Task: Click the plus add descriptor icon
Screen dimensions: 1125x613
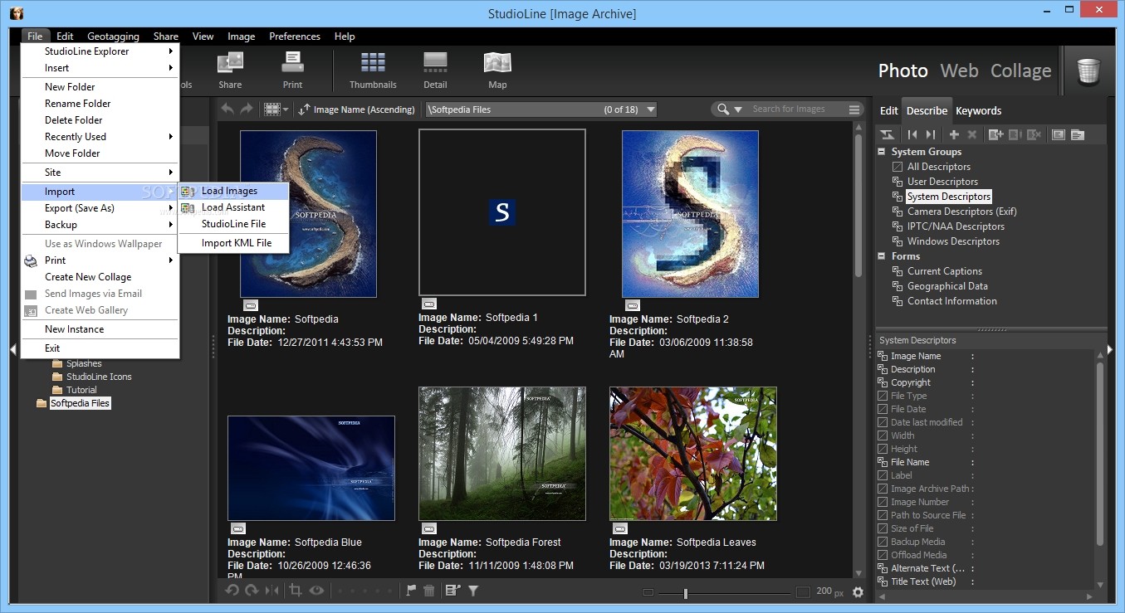Action: click(954, 134)
